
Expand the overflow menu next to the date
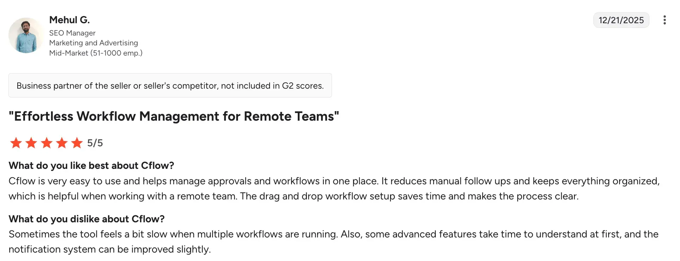click(x=665, y=20)
